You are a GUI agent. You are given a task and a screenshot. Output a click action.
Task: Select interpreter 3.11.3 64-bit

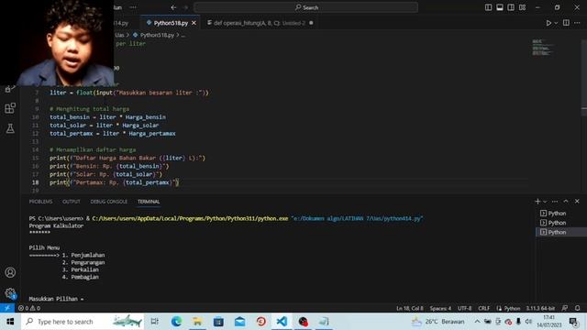click(x=540, y=308)
